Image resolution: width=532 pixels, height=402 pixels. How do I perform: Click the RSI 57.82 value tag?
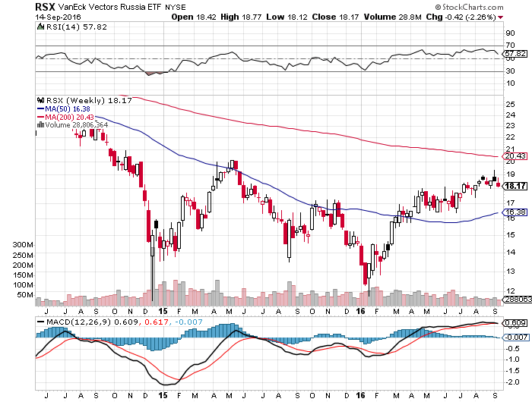click(515, 54)
